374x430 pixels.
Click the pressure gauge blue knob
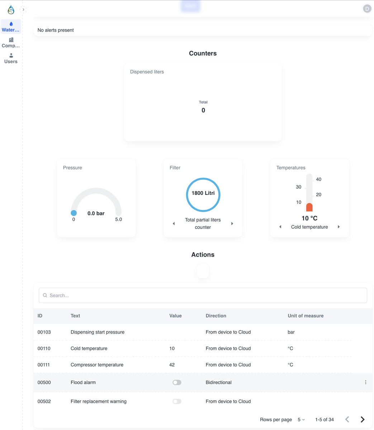coord(74,213)
